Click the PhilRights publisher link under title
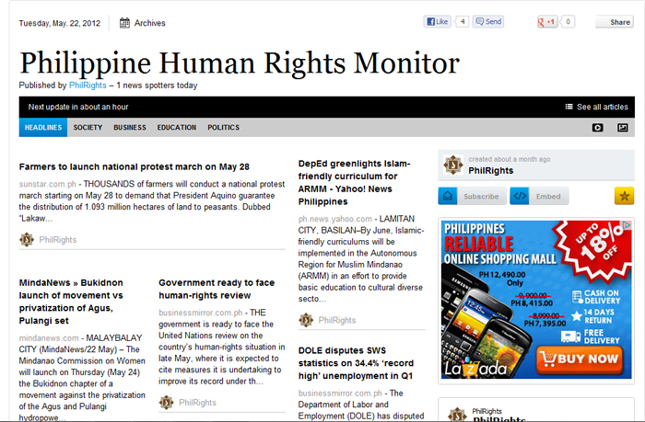 pos(85,86)
